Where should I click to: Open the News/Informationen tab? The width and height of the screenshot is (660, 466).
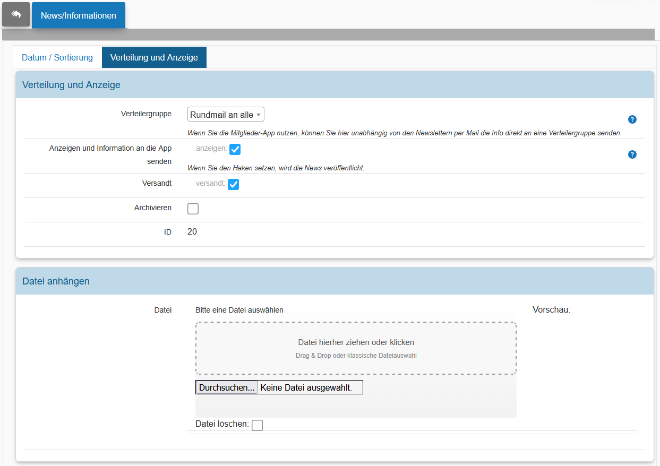(79, 15)
